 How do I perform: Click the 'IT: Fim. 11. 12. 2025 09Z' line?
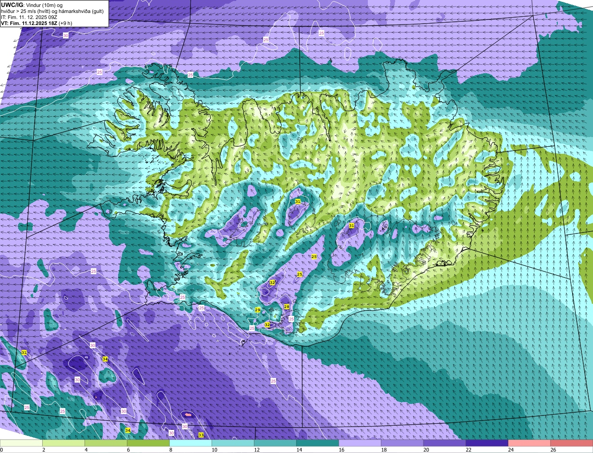pos(29,17)
